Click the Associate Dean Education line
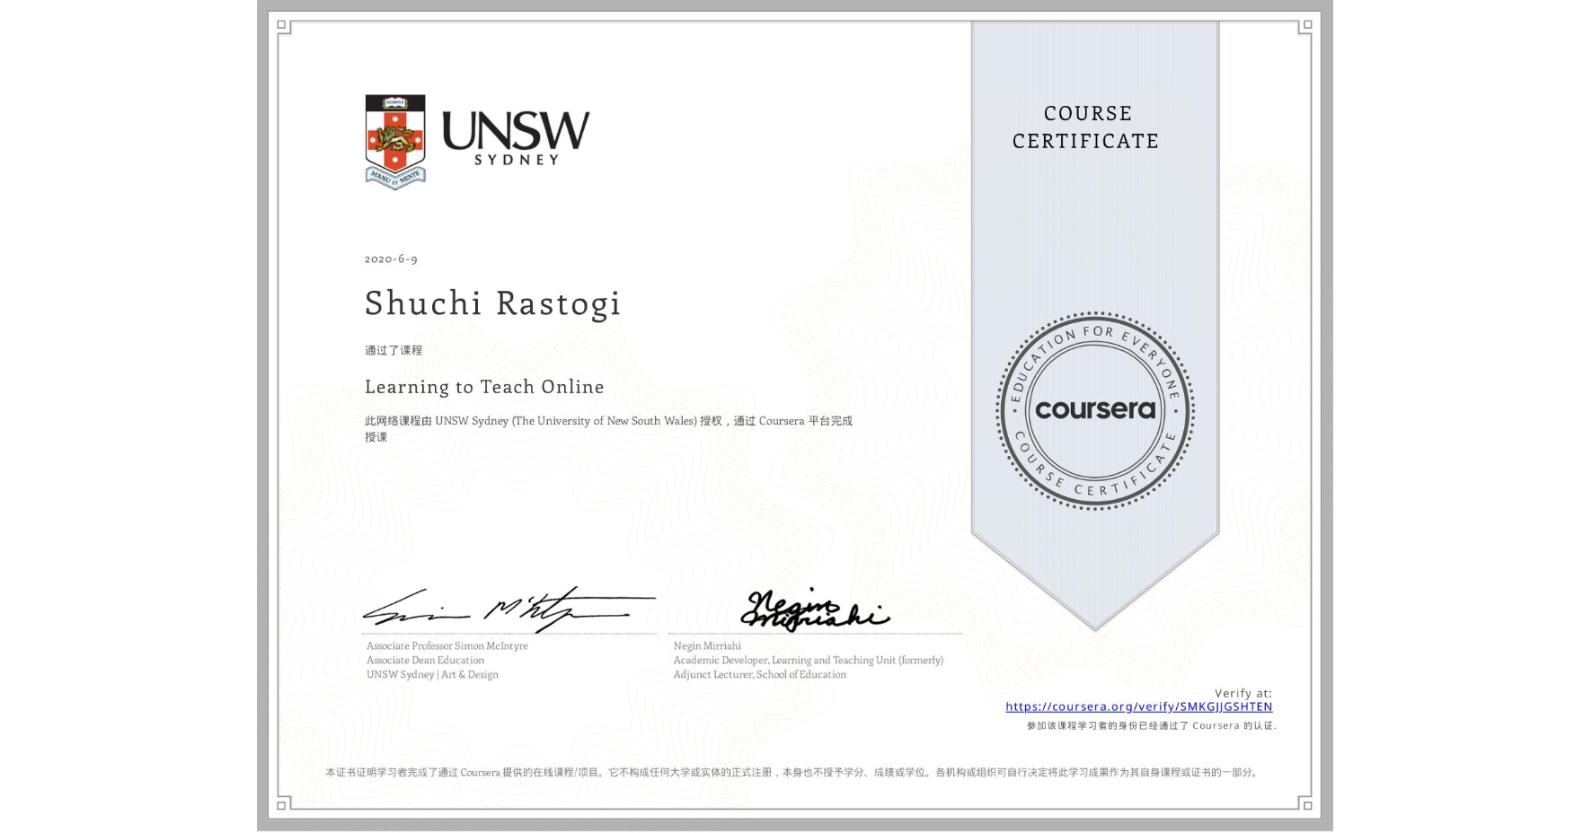The image size is (1592, 833). (x=425, y=660)
